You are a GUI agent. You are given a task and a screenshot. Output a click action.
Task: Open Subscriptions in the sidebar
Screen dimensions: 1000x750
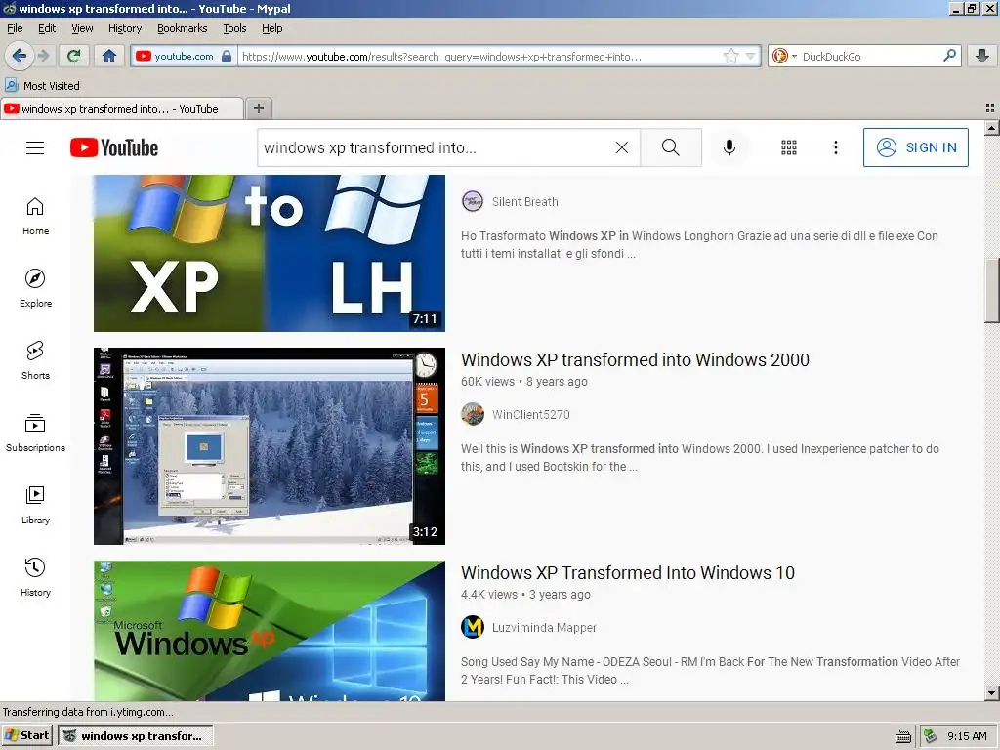tap(35, 433)
